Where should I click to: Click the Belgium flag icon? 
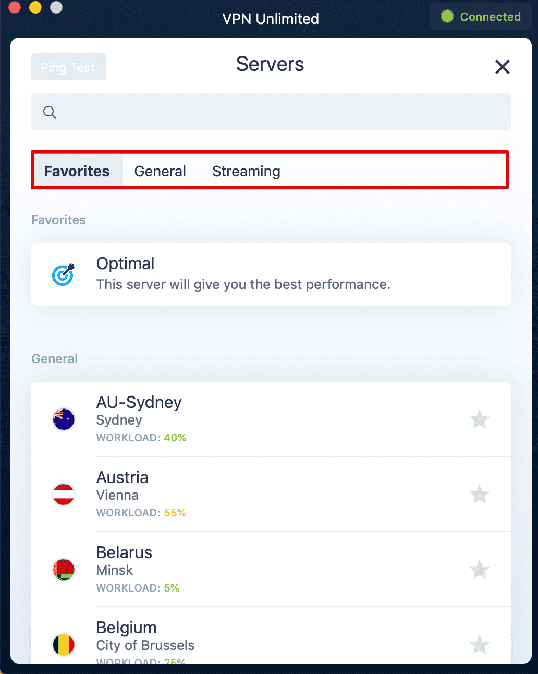click(x=63, y=645)
